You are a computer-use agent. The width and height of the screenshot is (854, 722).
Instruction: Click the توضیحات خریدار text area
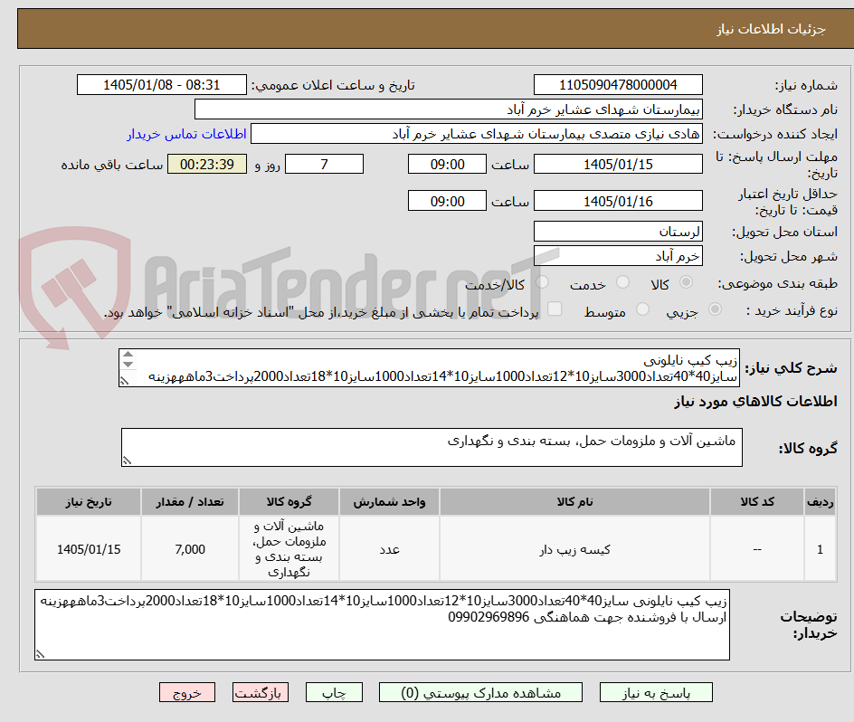click(x=383, y=624)
